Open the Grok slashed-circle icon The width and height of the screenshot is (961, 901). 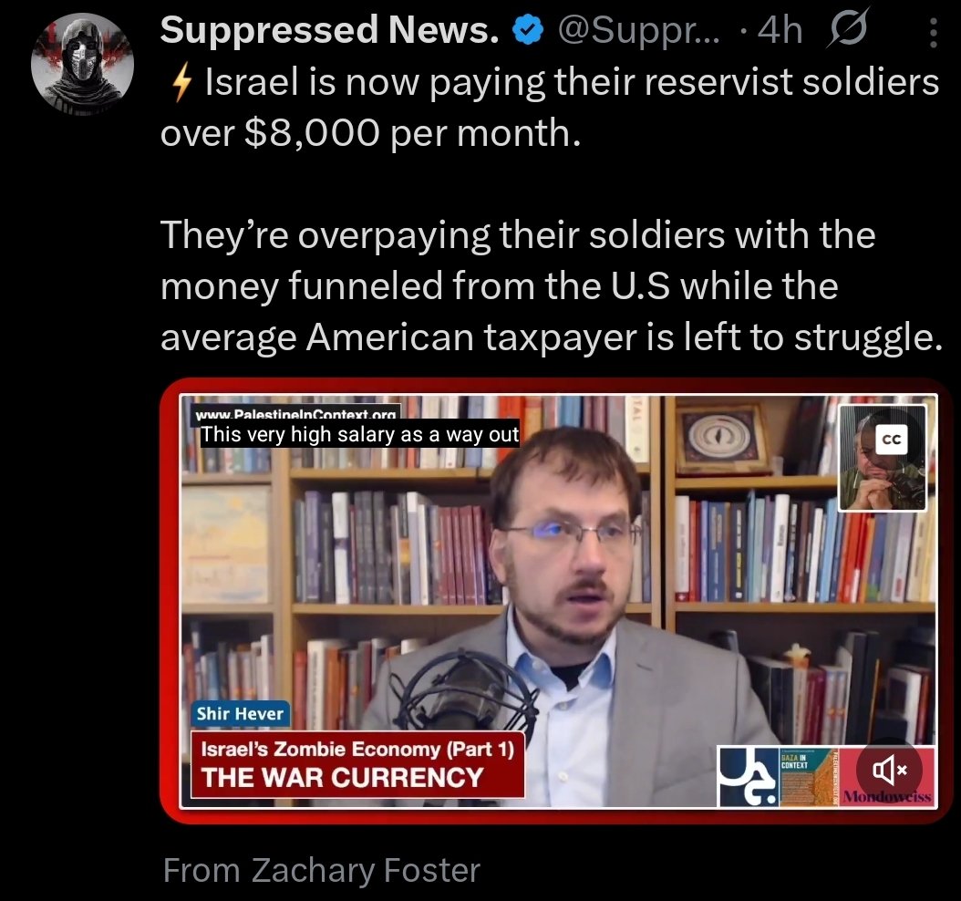pos(848,29)
